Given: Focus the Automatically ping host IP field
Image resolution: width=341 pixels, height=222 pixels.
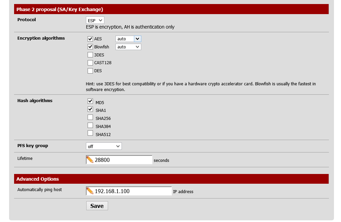Looking at the screenshot, I should click(133, 191).
